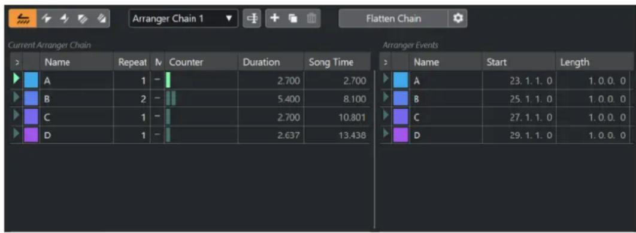Screen dimensions: 636x233
Task: Click the Song Time column header
Action: tap(338, 62)
